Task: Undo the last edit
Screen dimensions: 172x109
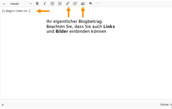Action: coord(90,4)
